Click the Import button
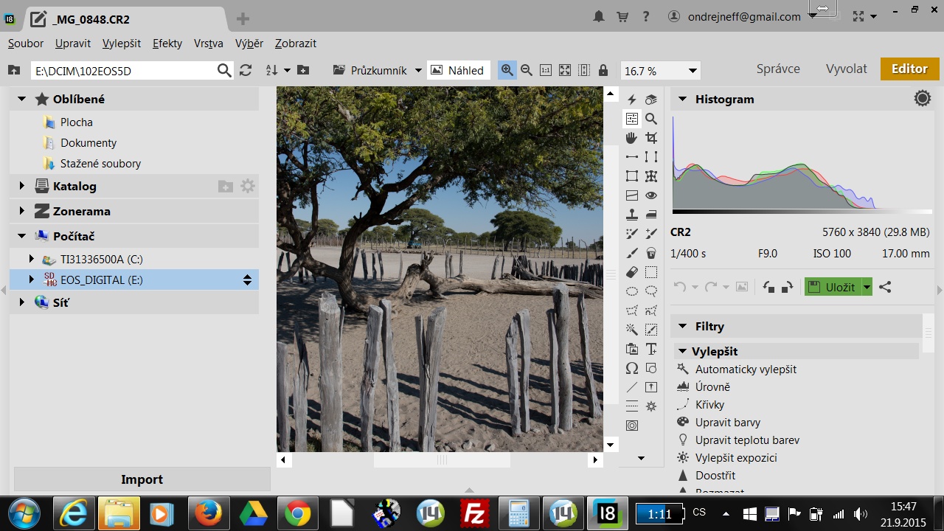Viewport: 944px width, 531px height. point(142,479)
